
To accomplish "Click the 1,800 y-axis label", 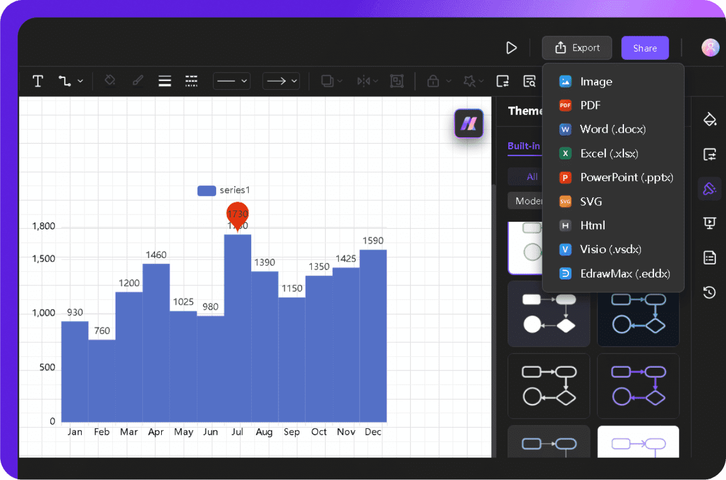I will pos(44,226).
